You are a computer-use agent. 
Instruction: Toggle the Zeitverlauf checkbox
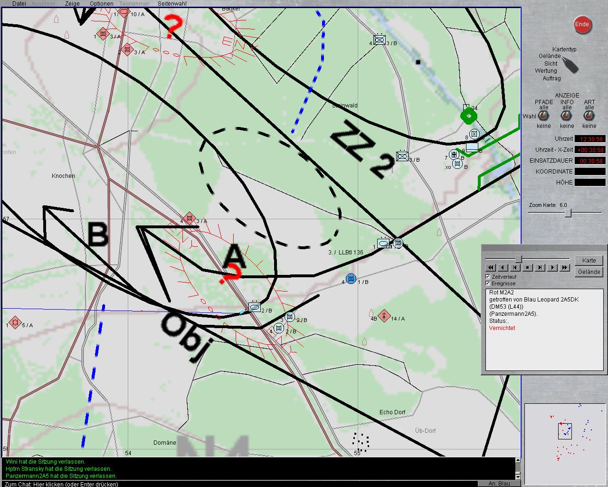coord(488,276)
